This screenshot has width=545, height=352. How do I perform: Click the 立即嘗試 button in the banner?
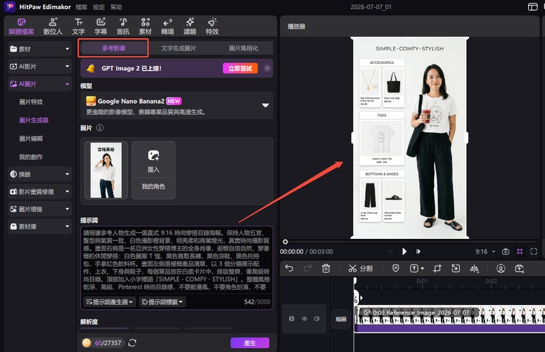pos(240,69)
